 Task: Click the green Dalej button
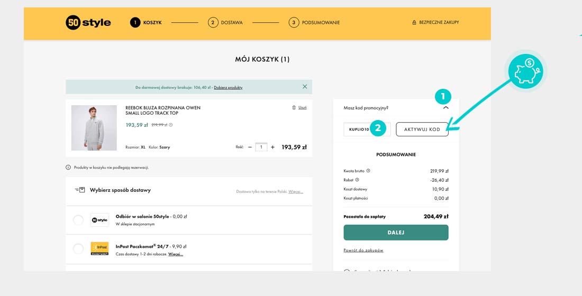pos(396,233)
